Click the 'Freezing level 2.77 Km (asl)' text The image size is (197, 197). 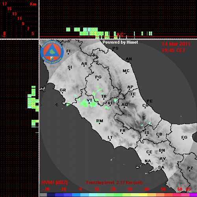click(x=114, y=182)
